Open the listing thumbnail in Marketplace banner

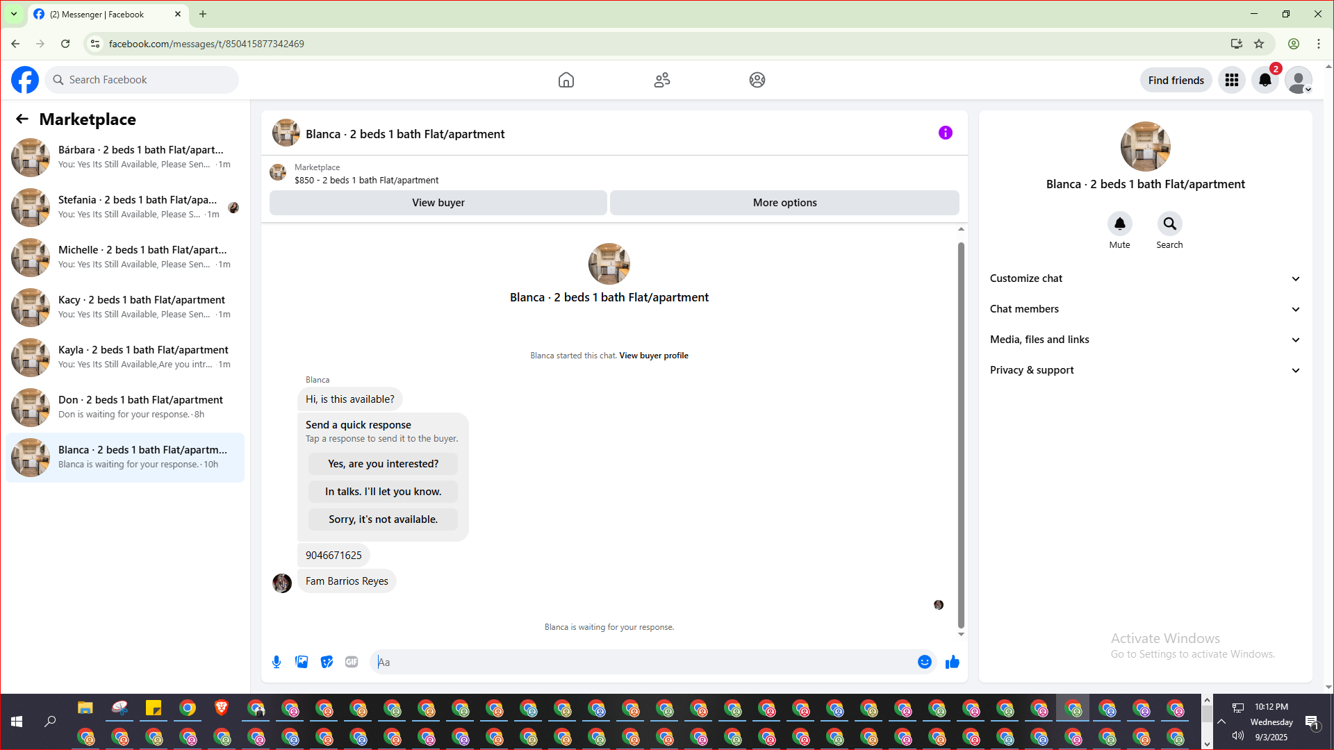(278, 172)
